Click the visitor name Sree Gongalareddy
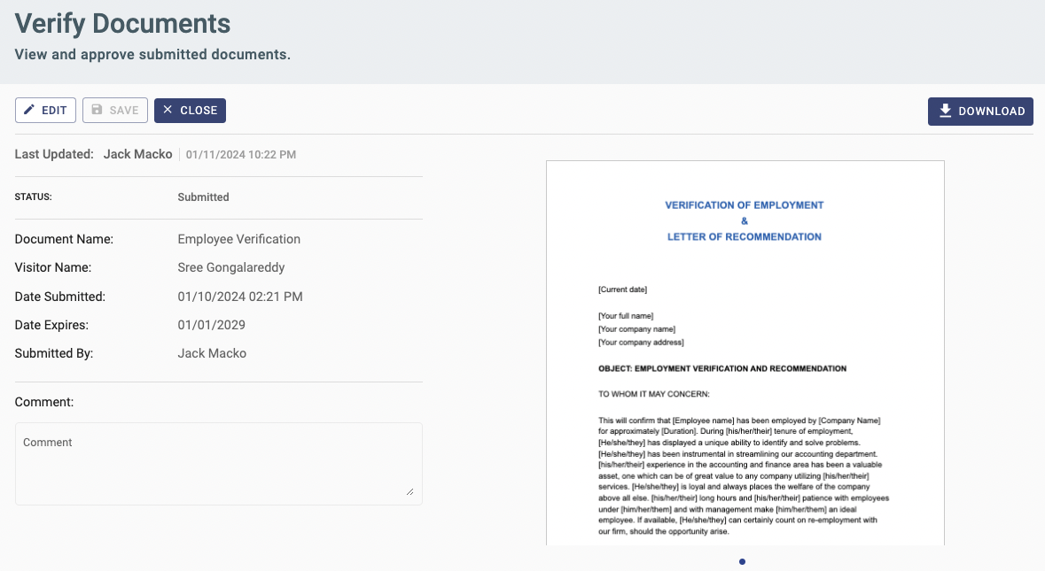Screen dimensions: 1045x571 click(x=230, y=267)
